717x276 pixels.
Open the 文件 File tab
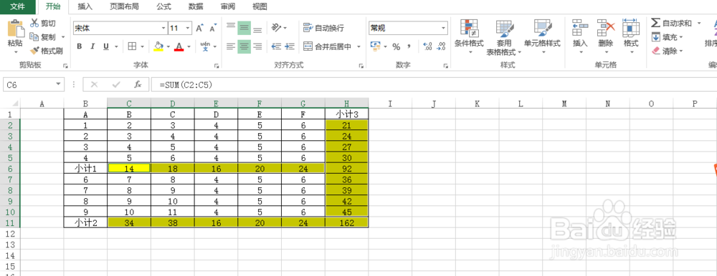(18, 7)
